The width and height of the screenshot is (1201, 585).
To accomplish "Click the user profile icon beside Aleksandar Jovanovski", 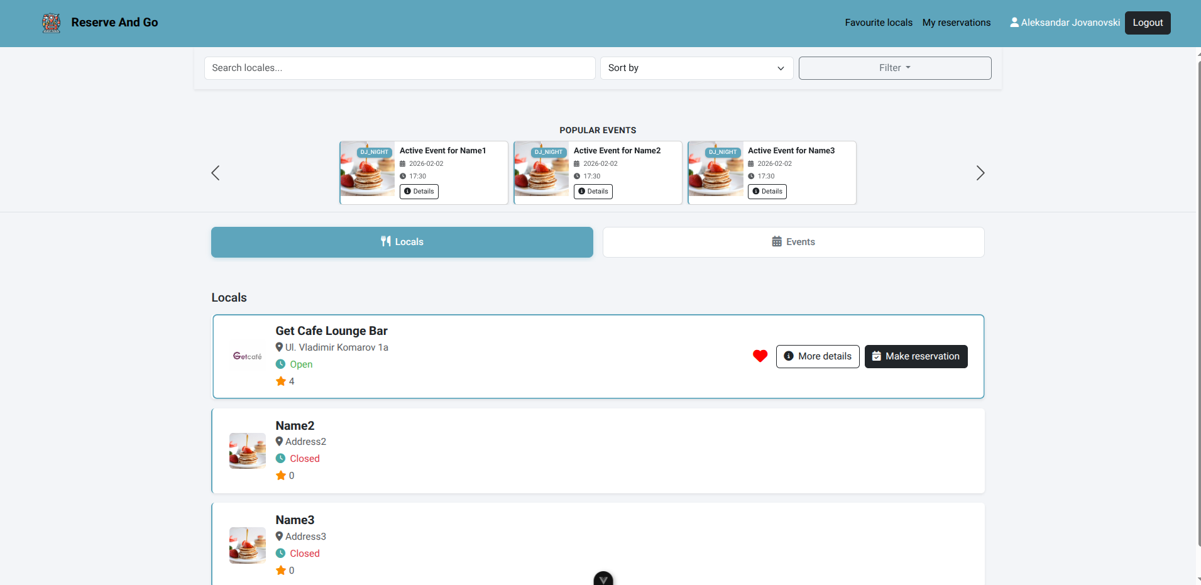I will tap(1014, 23).
